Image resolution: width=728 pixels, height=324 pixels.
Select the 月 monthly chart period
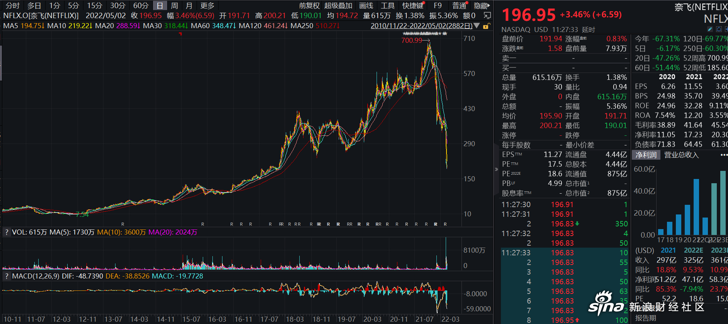[x=189, y=5]
